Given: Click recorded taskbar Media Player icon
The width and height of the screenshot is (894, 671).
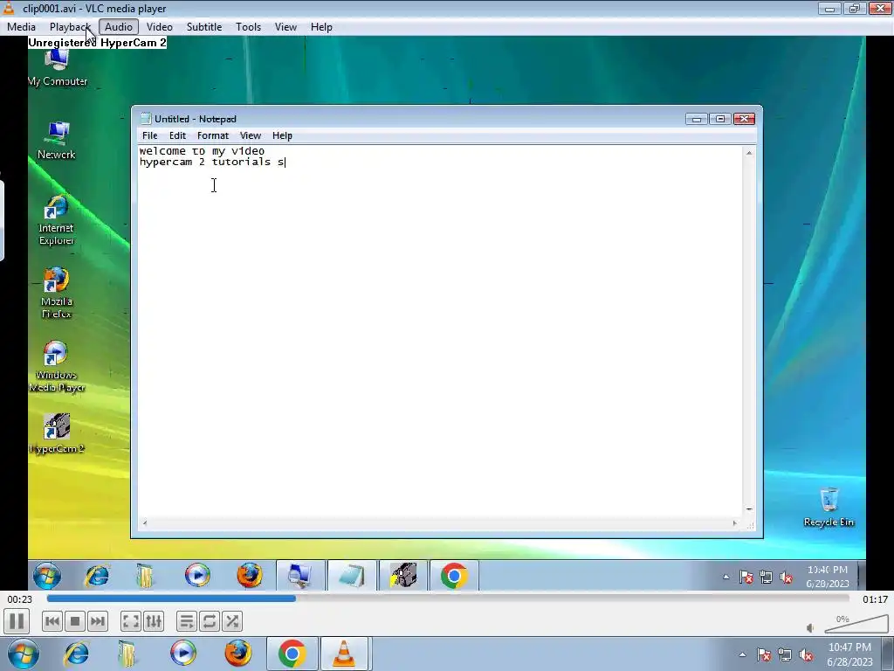Looking at the screenshot, I should coord(197,575).
